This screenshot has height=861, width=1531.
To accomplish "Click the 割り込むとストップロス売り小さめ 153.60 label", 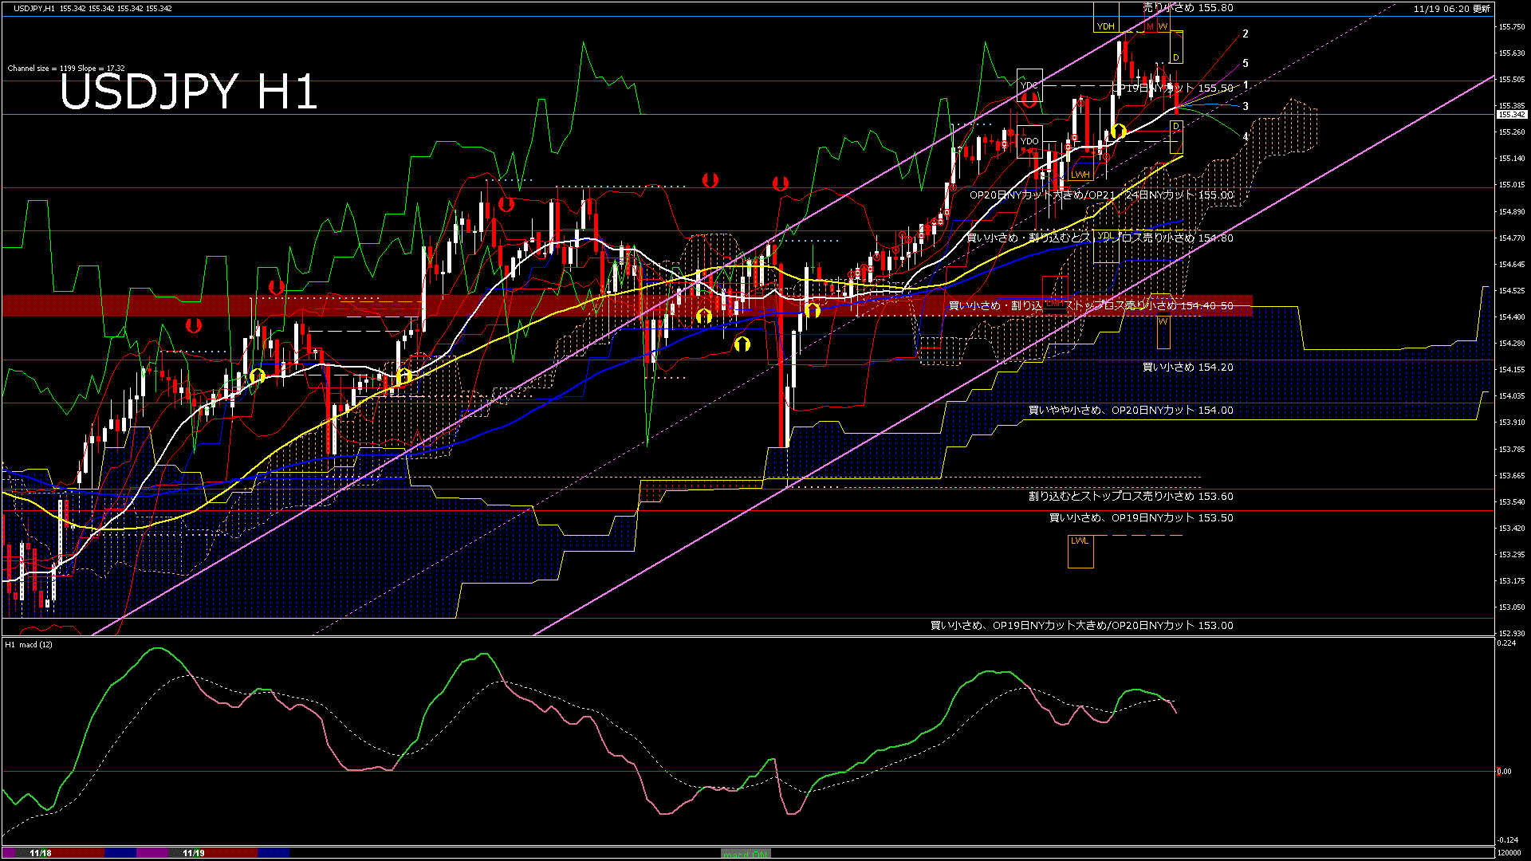I will [1130, 497].
